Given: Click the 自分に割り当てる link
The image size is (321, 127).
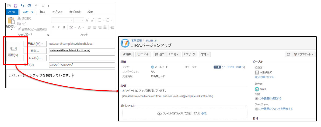Looking at the screenshot, I should click(264, 77).
